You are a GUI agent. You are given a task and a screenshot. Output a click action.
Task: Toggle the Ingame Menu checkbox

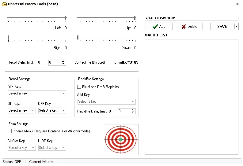9,131
